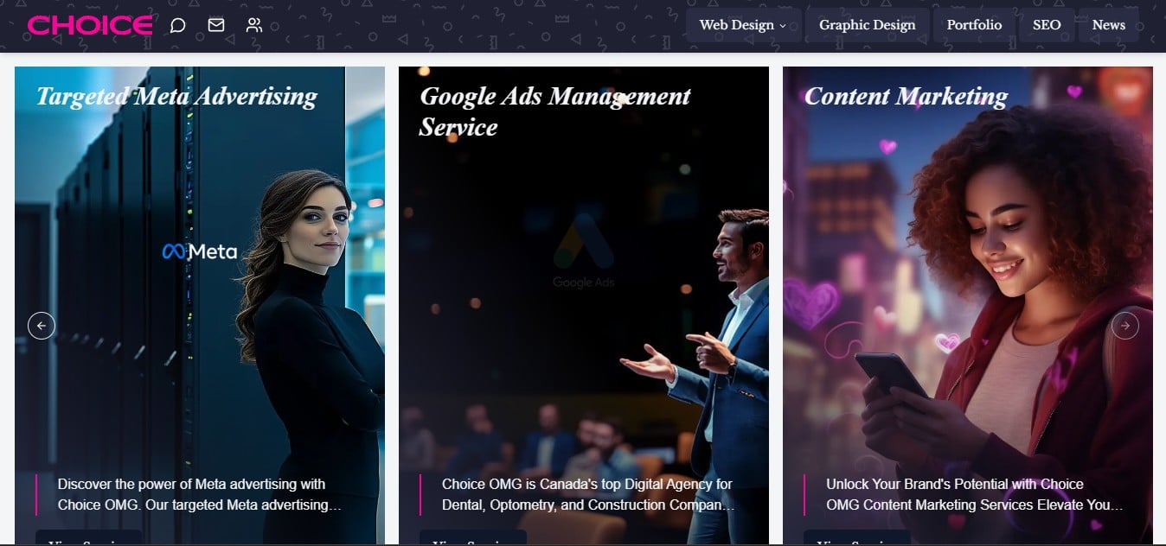Advance carousel with next arrow
Screen dimensions: 1166x546
[x=1124, y=326]
